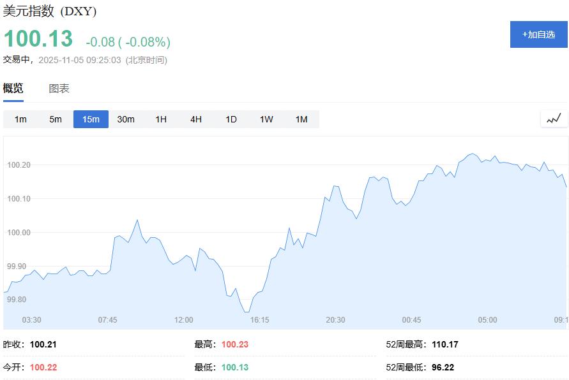Viewport: 569px width, 380px height.
Task: Select the 1H timeframe
Action: point(161,119)
